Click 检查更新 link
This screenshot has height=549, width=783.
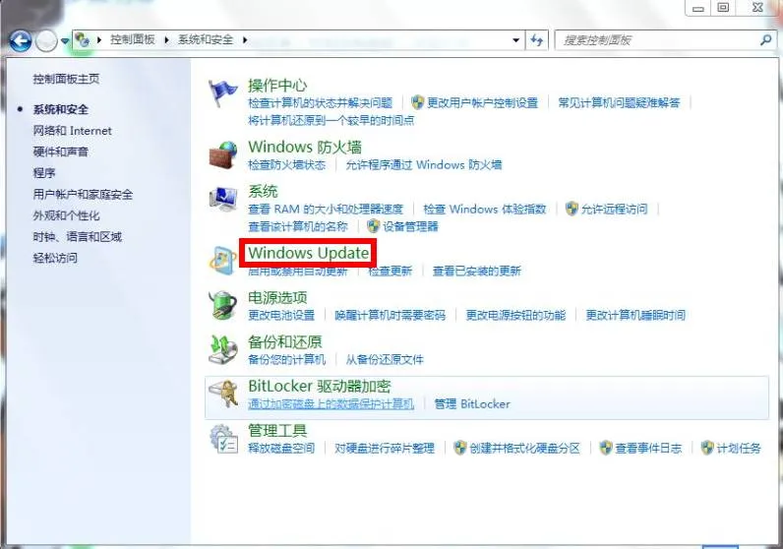(390, 272)
